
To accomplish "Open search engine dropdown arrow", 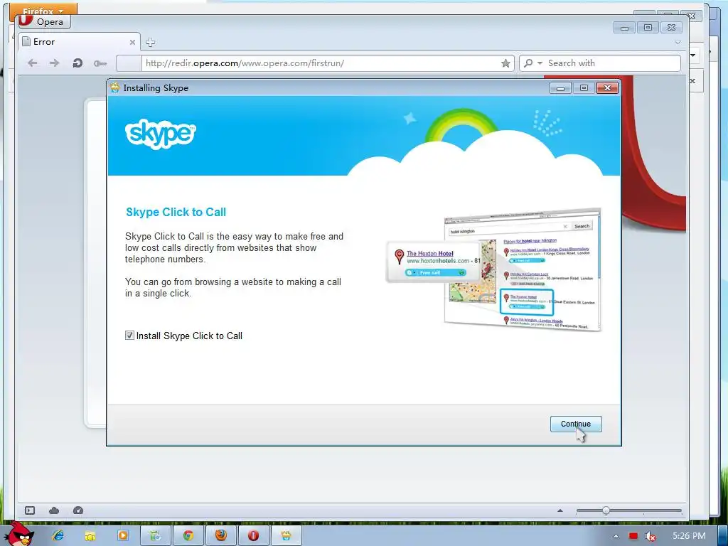I will tap(540, 63).
